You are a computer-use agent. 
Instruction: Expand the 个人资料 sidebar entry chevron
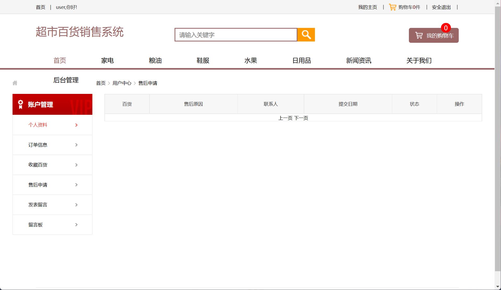pyautogui.click(x=76, y=125)
